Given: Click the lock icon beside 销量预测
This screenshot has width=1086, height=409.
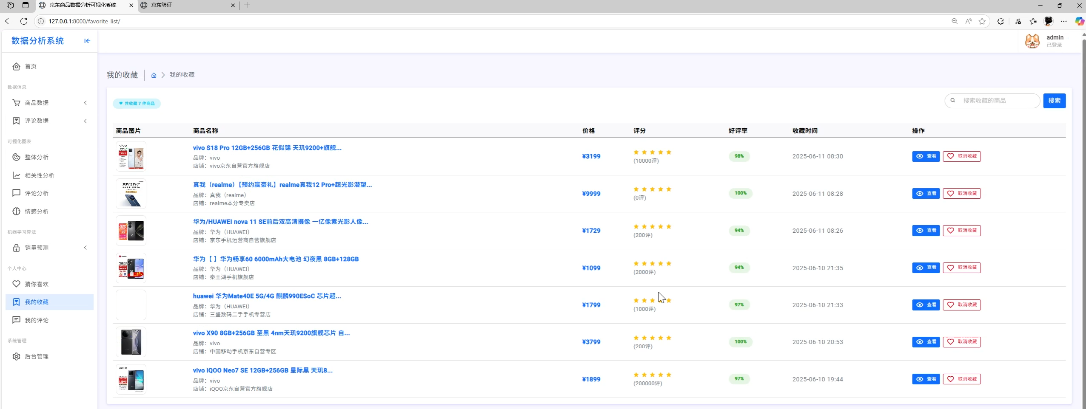Looking at the screenshot, I should pos(16,248).
